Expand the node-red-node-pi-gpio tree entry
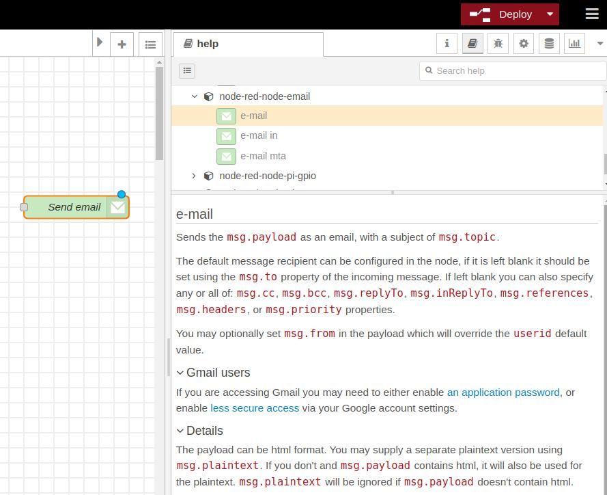 [194, 176]
